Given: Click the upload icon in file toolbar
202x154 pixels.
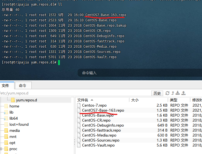Looking at the screenshot, I should (x=183, y=93).
